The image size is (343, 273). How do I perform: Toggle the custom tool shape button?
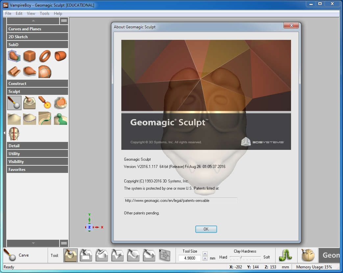(165, 255)
